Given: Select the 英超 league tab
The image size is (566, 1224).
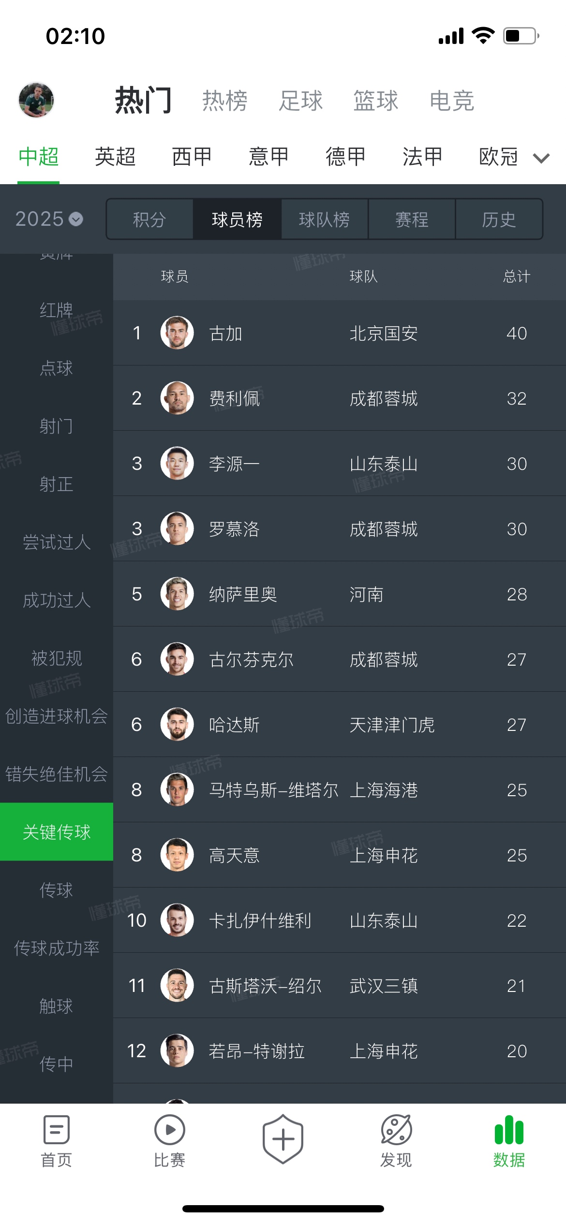Looking at the screenshot, I should pos(115,157).
